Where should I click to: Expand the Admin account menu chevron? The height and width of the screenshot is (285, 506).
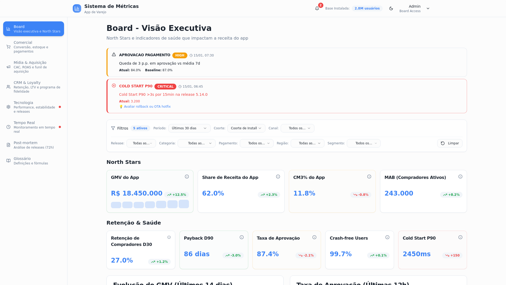(x=428, y=8)
